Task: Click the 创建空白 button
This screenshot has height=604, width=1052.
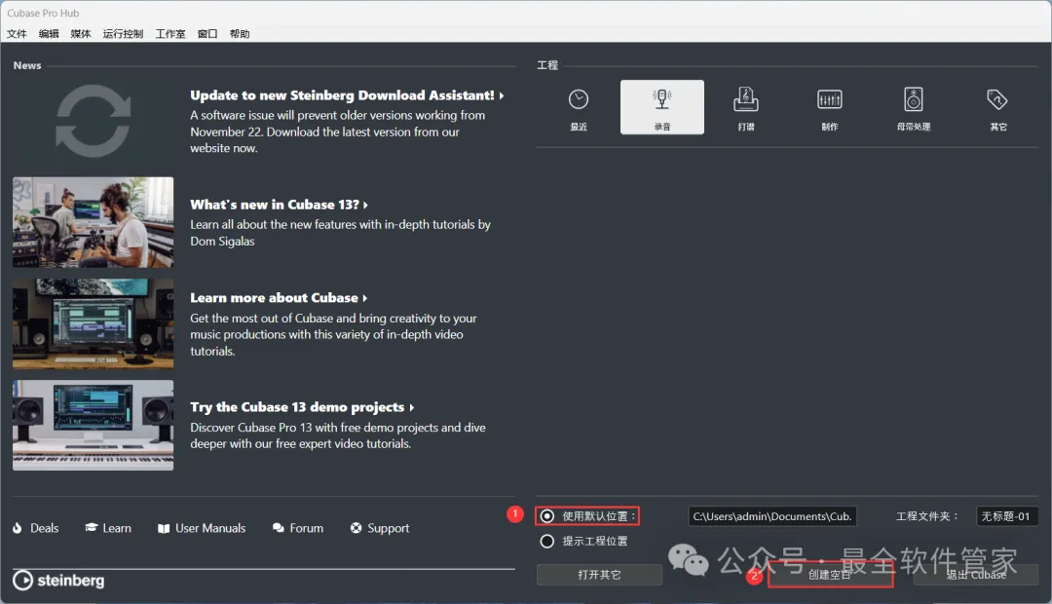Action: click(x=830, y=575)
